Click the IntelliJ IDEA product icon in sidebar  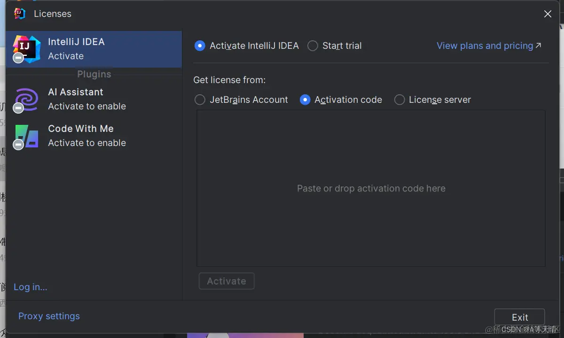click(26, 49)
